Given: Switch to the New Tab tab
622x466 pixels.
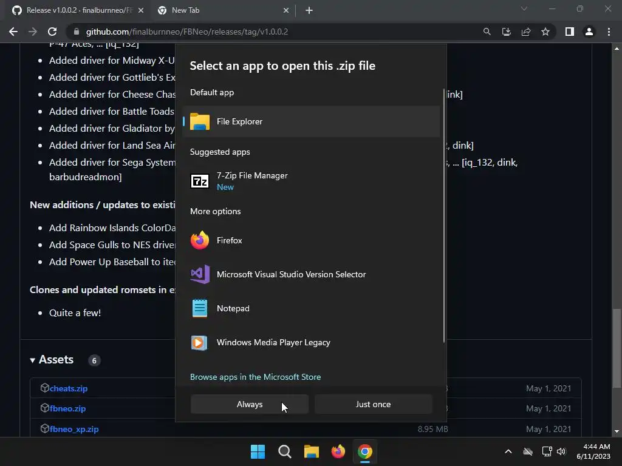Looking at the screenshot, I should pyautogui.click(x=222, y=10).
